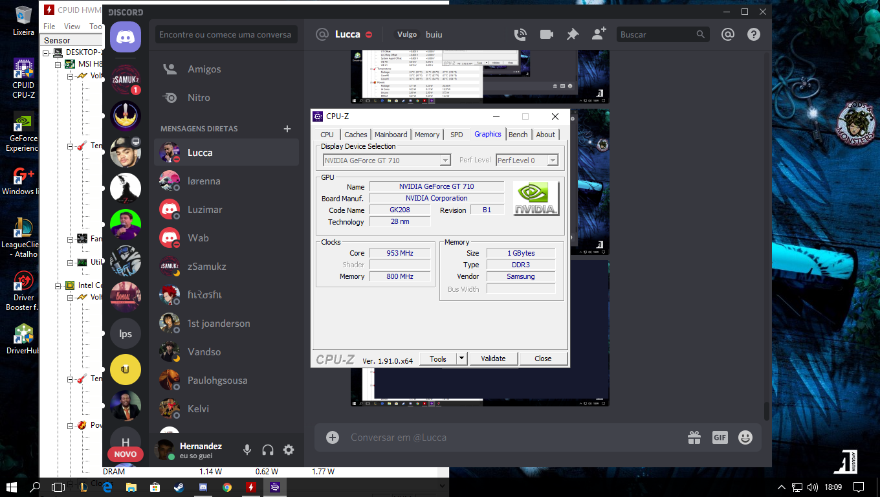The image size is (880, 497).
Task: Open DM with Luzimar
Action: (x=226, y=210)
